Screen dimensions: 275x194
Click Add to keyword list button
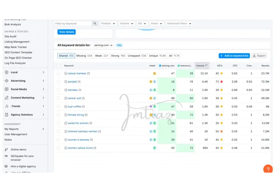click(x=234, y=56)
